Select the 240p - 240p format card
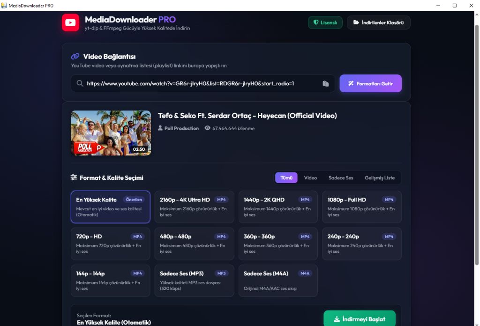The height and width of the screenshot is (326, 480). (362, 244)
